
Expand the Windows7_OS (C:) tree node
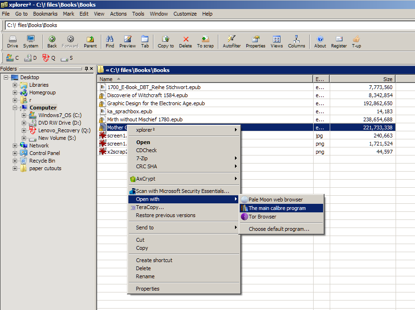(x=24, y=115)
